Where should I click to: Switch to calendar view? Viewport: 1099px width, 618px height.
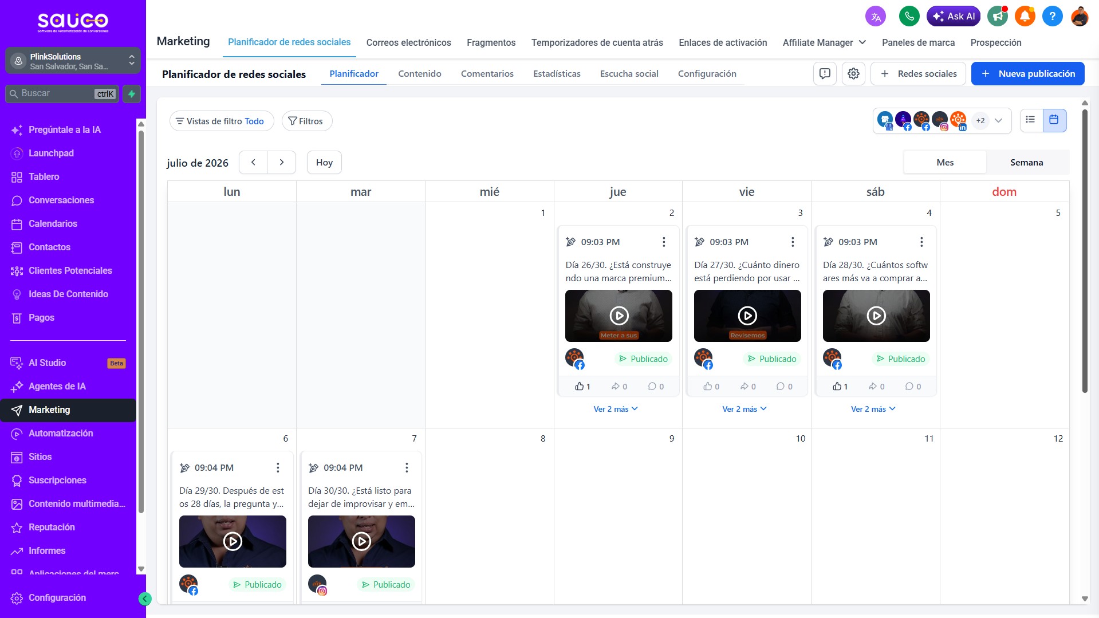coord(1054,120)
